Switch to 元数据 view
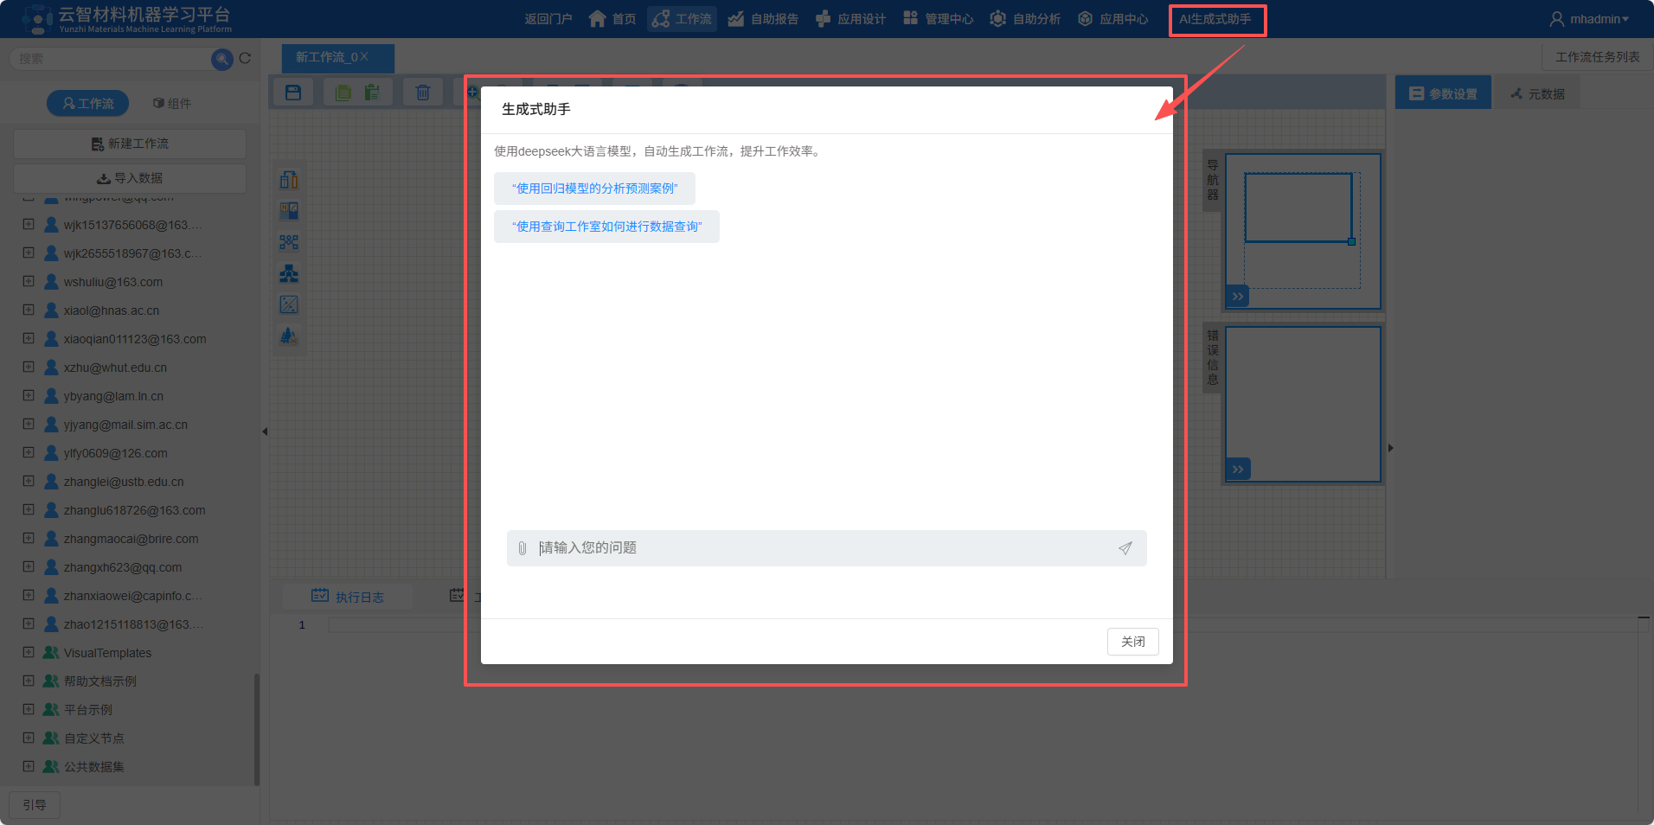 (x=1537, y=92)
